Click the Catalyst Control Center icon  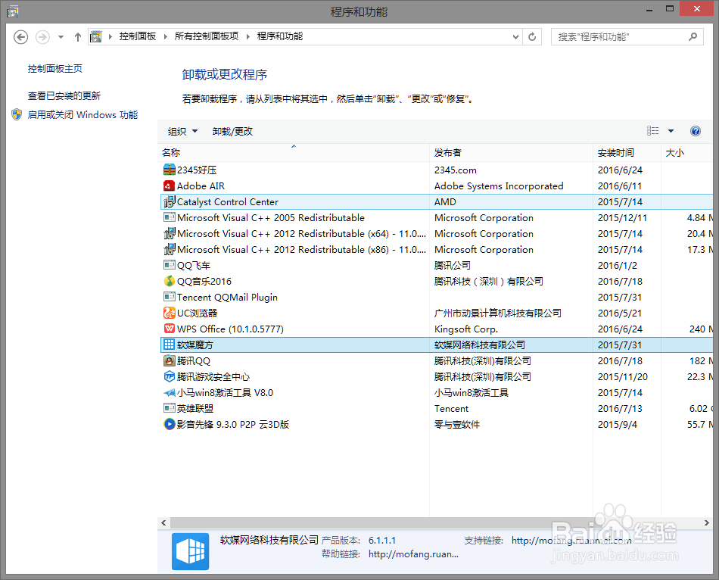pos(170,201)
